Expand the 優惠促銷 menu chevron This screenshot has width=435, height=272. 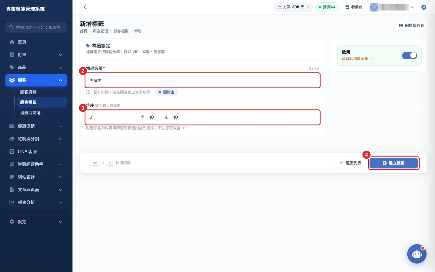coord(60,126)
